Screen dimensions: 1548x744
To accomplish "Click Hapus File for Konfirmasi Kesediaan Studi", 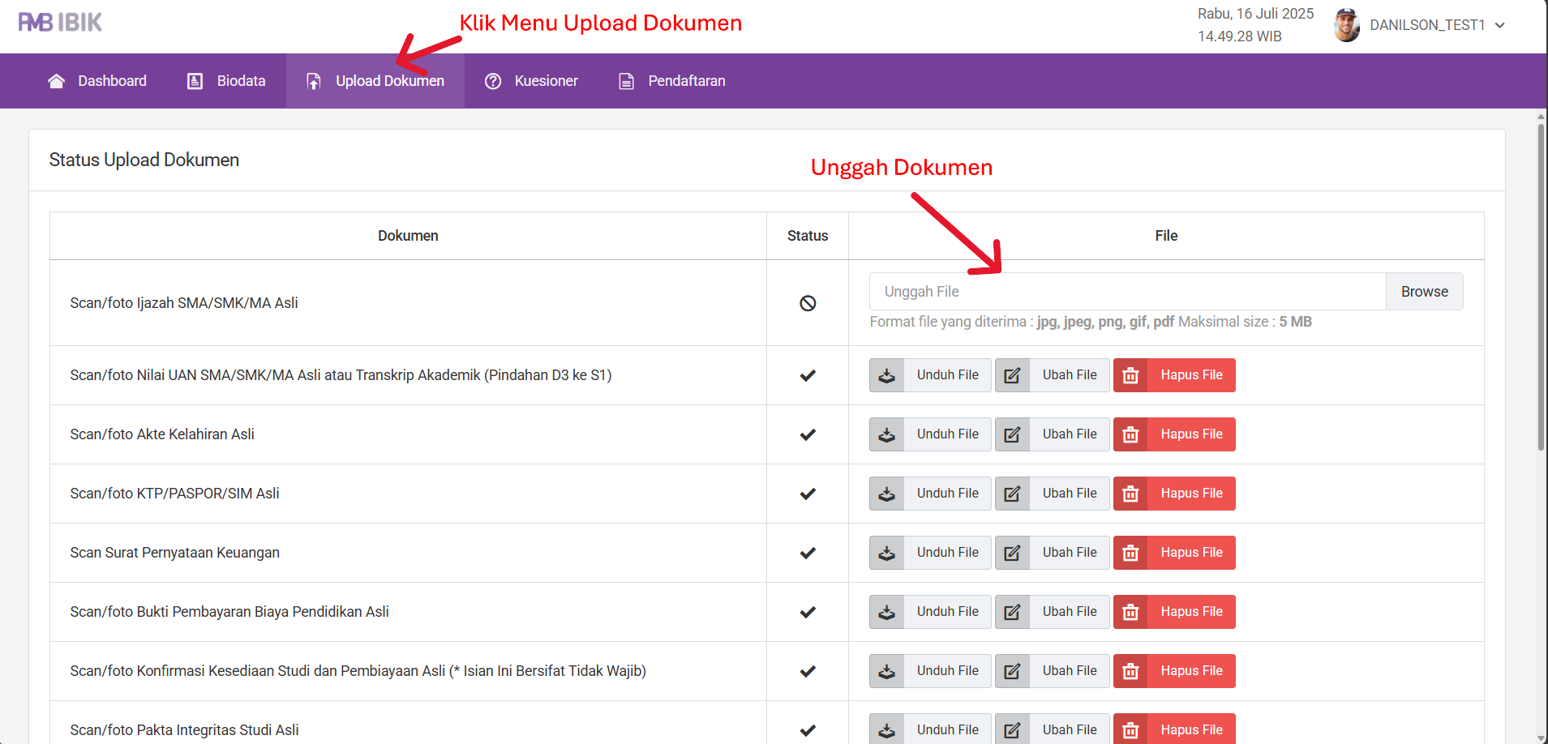I will point(1190,671).
